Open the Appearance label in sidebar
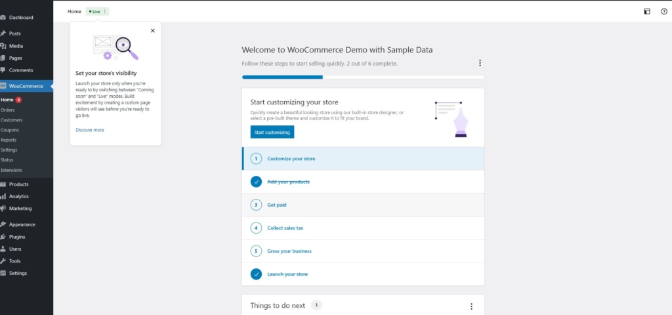Viewport: 672px width, 315px height. 22,224
